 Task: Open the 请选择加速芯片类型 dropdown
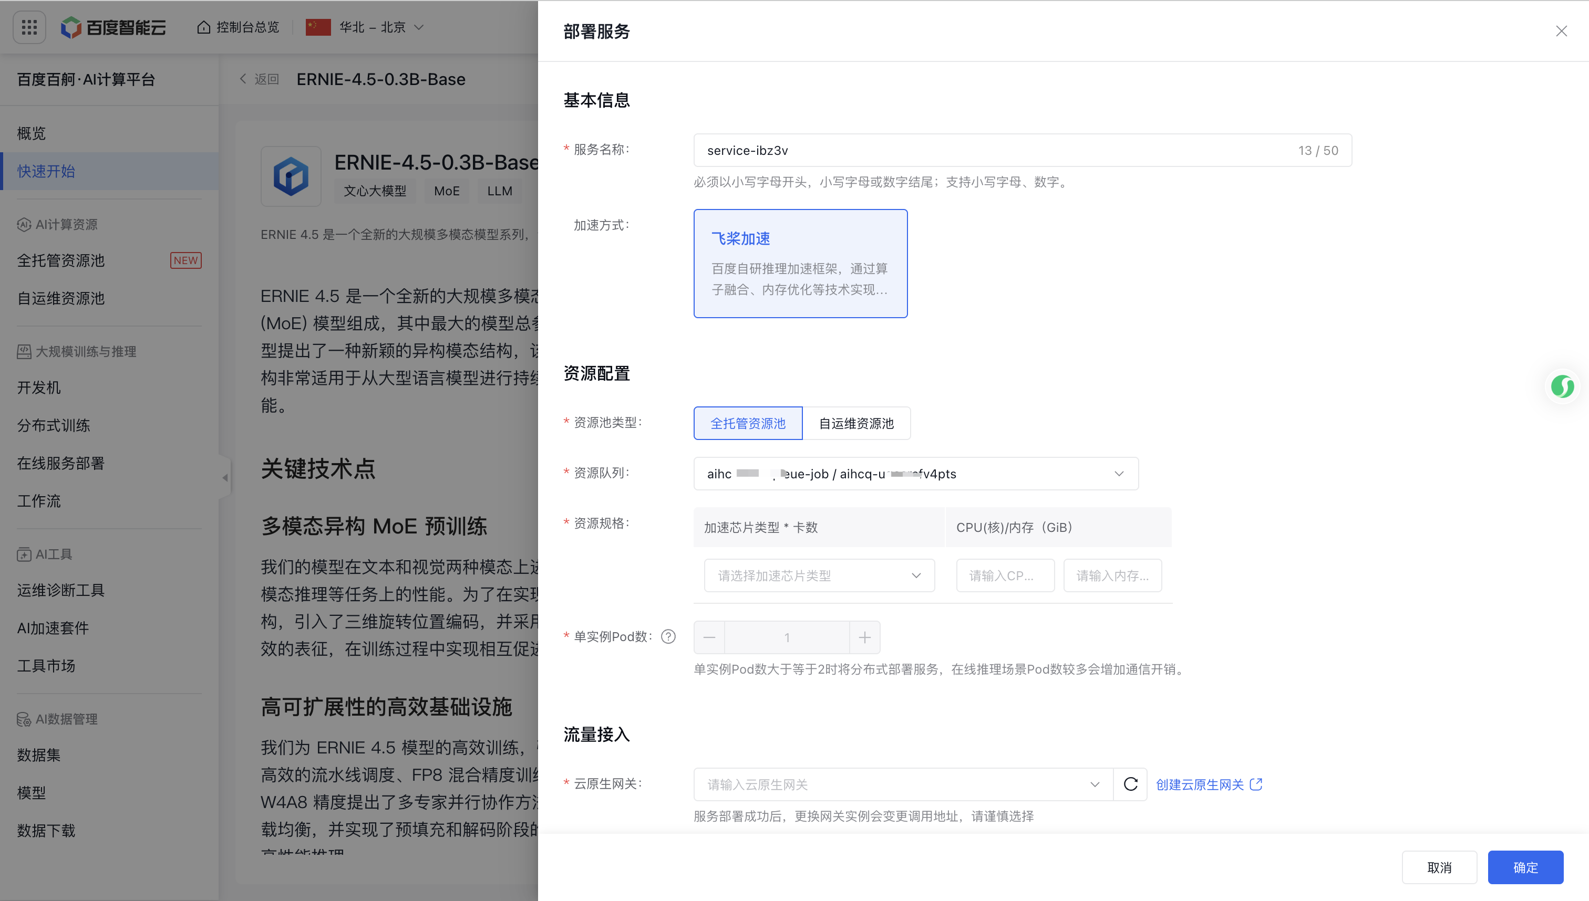click(819, 575)
